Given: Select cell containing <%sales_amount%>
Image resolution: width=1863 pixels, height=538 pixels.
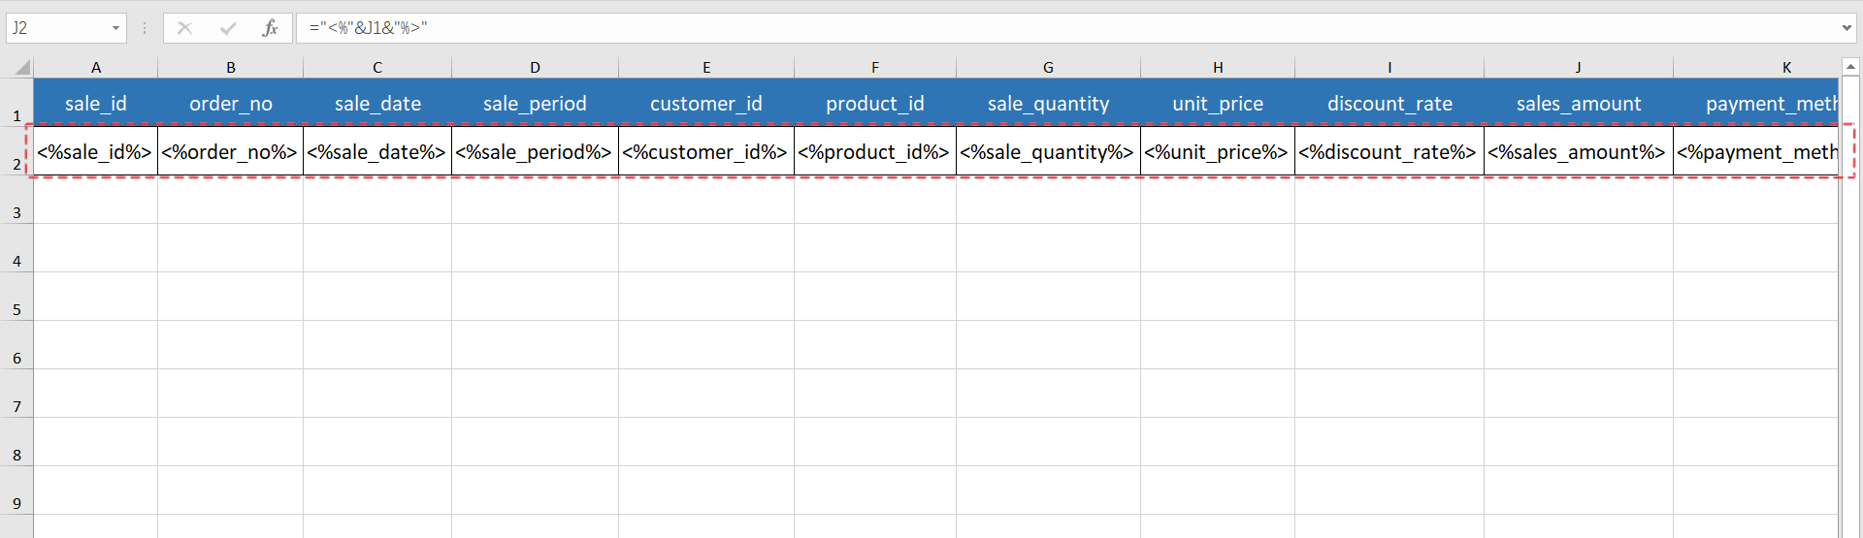Looking at the screenshot, I should click(x=1579, y=151).
